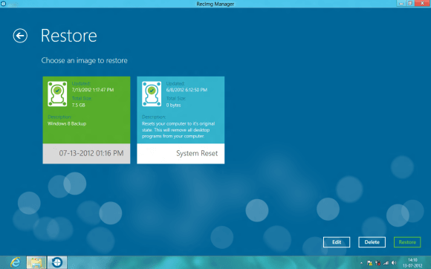Click the green Restore button
Screen dimensions: 431x269
(407, 242)
